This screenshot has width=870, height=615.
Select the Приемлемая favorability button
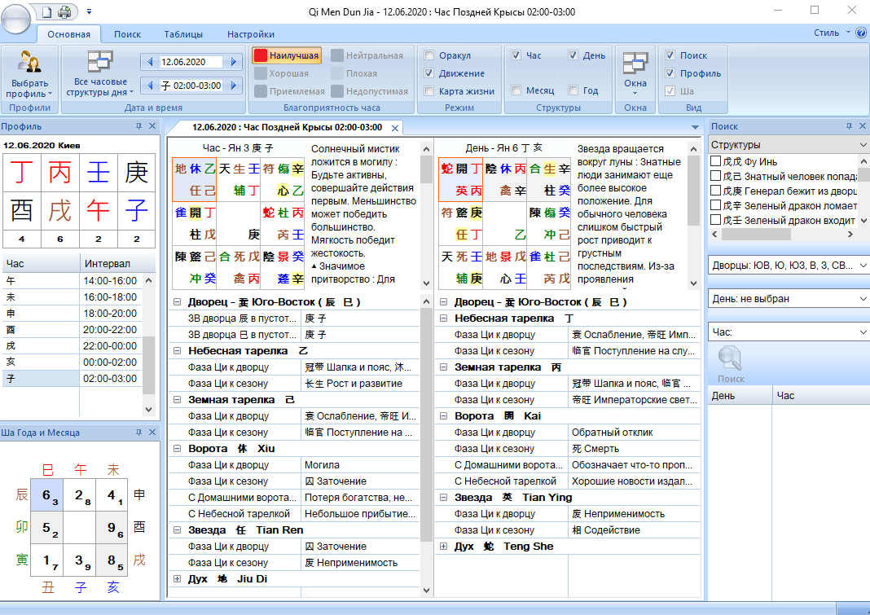[290, 91]
